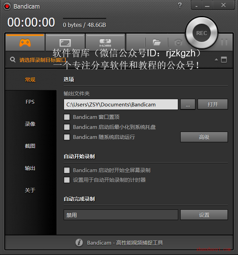Click the 0 bytes / 48.6GB storage text
The image size is (238, 255).
tap(84, 25)
